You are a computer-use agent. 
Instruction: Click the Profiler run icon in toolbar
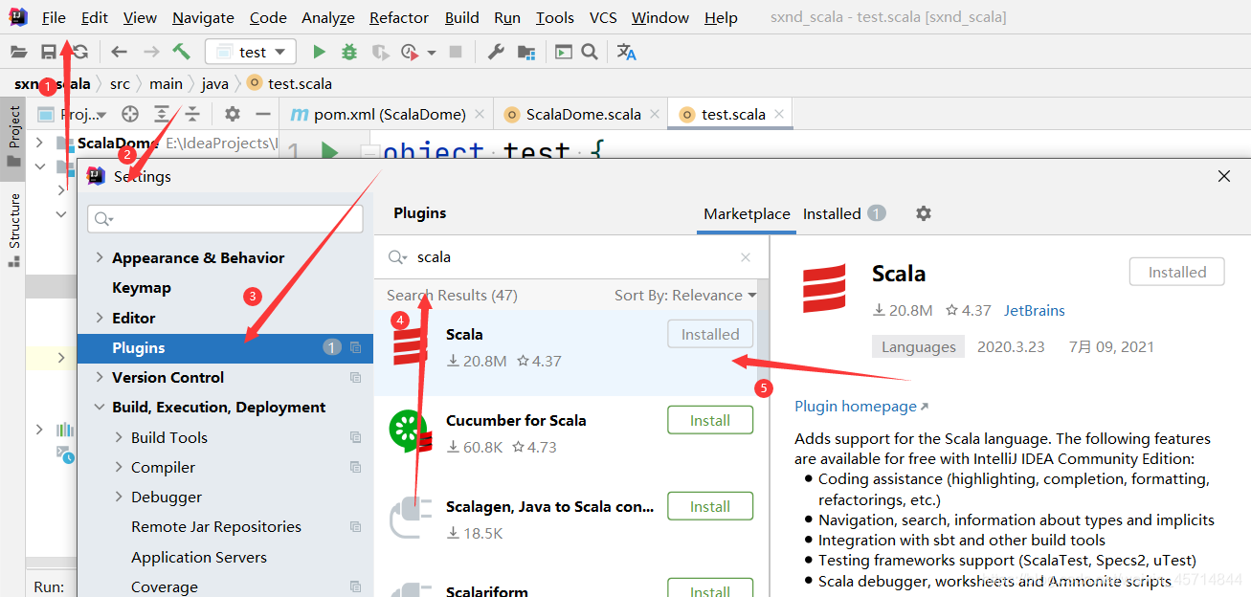(x=410, y=52)
